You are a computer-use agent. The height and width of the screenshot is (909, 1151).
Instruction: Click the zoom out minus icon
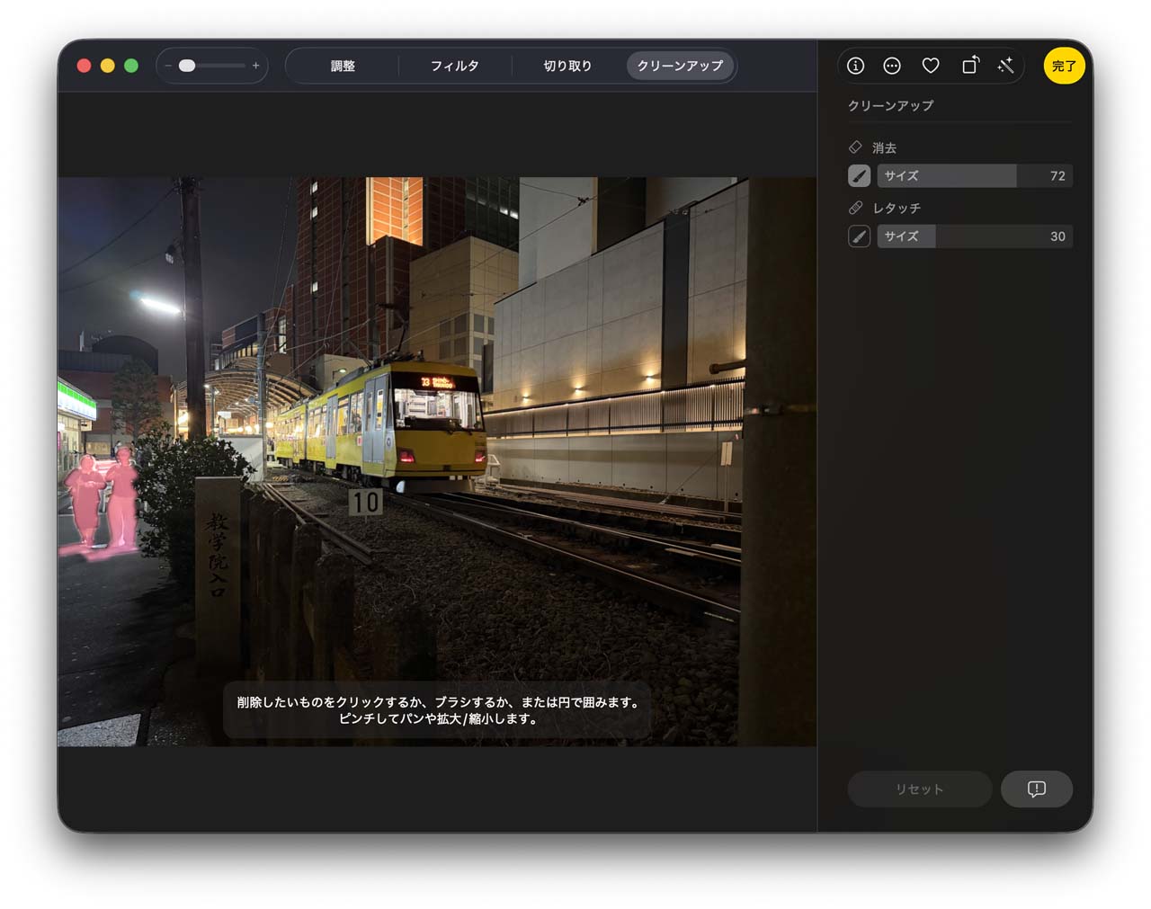coord(168,66)
